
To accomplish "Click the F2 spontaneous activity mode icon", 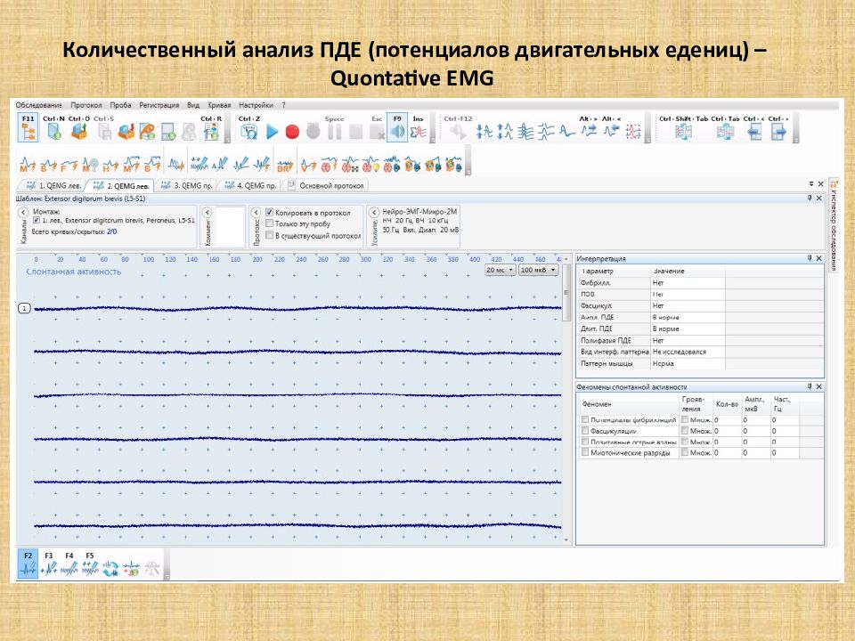I will 28,564.
